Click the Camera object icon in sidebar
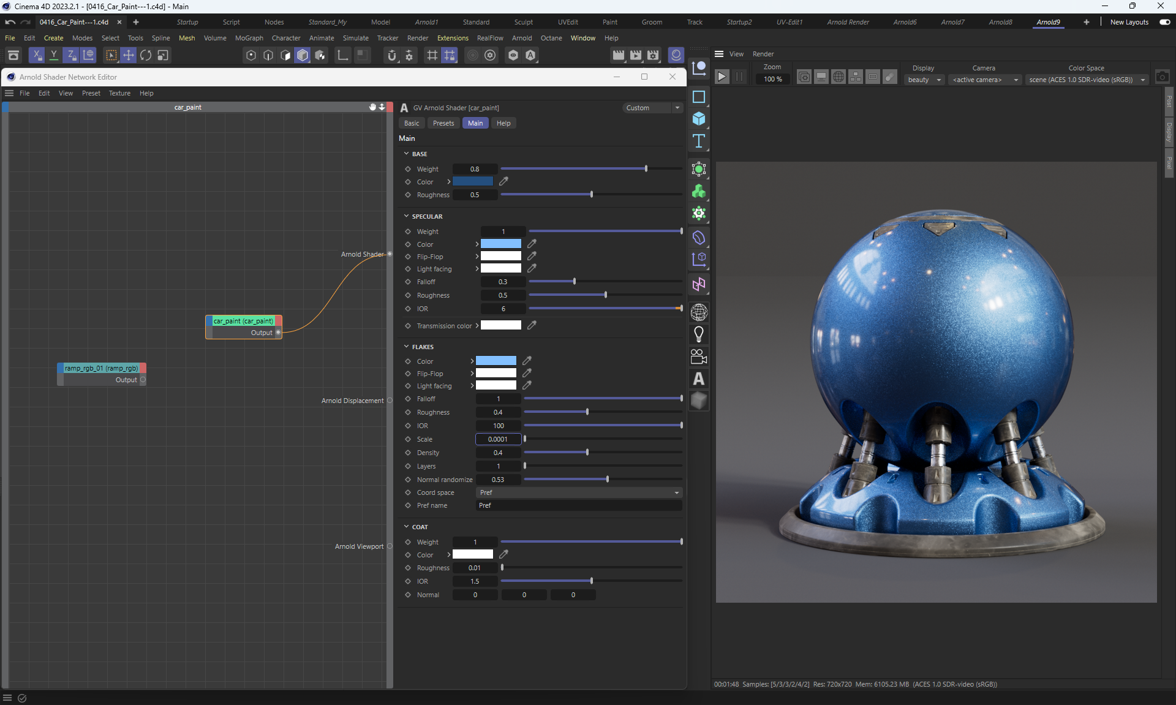 tap(699, 356)
